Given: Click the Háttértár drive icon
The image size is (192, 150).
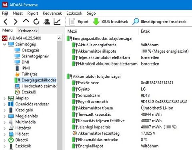Looking at the screenshot, I should point(11,128).
